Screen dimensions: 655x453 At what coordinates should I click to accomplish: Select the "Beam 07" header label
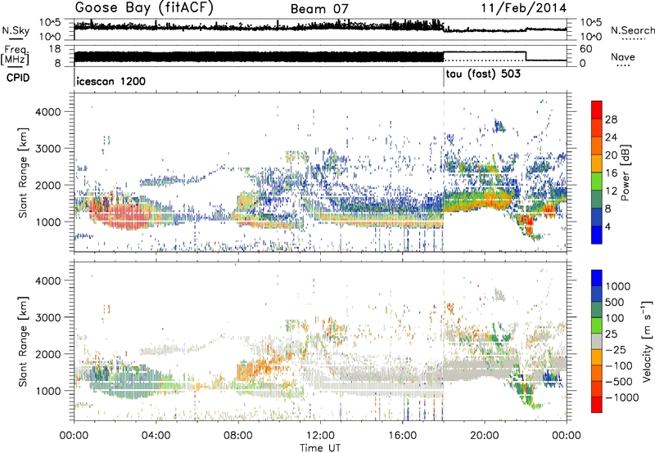pyautogui.click(x=319, y=9)
